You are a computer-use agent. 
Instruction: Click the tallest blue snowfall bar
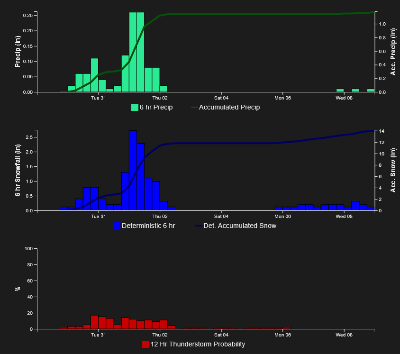(133, 171)
